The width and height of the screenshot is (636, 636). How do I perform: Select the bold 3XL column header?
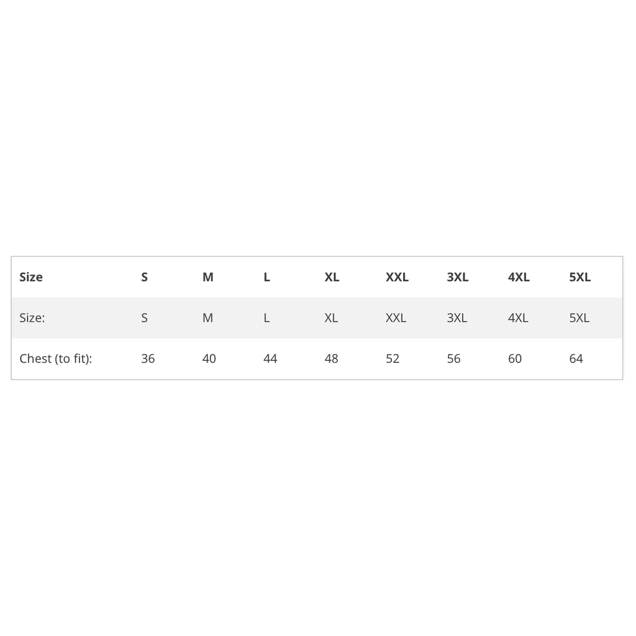(458, 277)
